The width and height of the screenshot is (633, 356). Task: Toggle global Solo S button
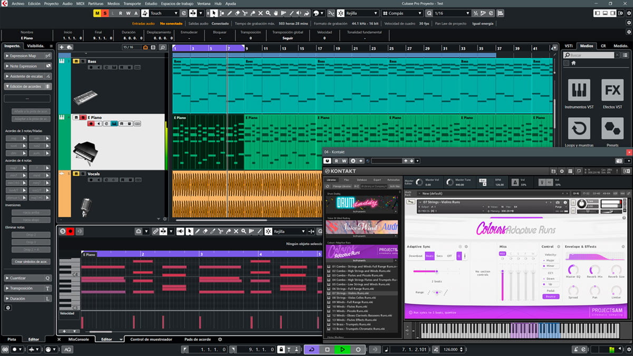click(105, 13)
